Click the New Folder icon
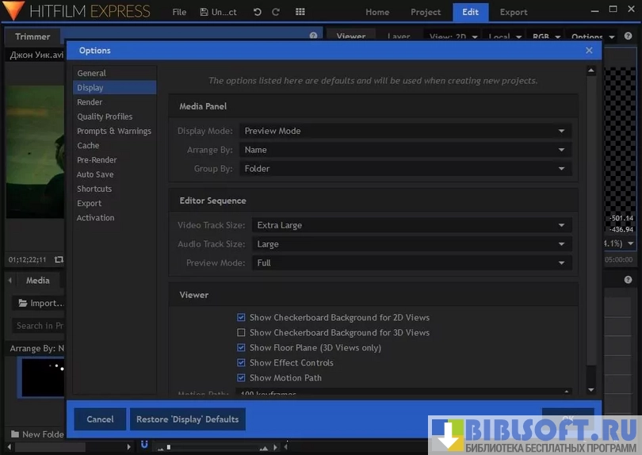 pos(15,434)
